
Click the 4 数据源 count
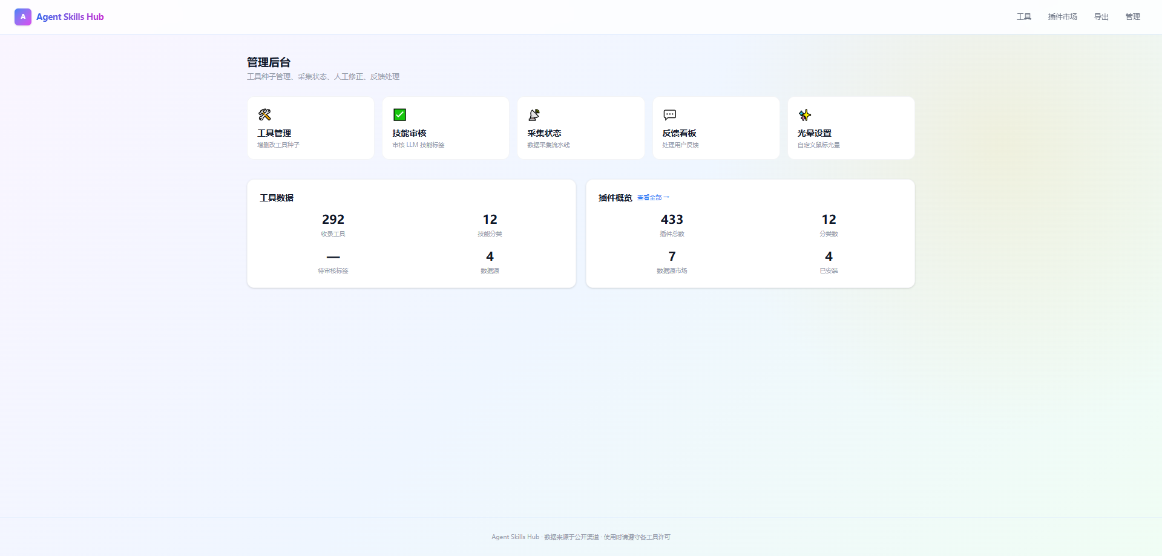point(490,257)
